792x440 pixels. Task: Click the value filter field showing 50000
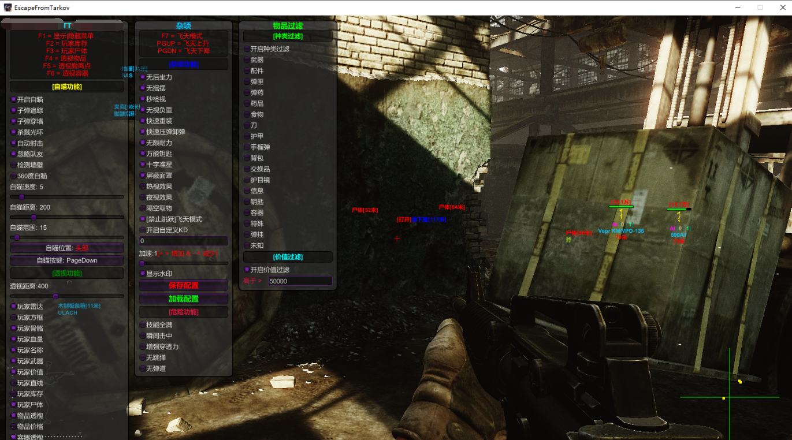299,281
